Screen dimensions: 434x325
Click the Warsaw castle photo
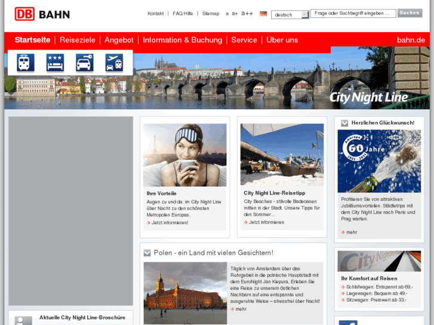point(185,293)
